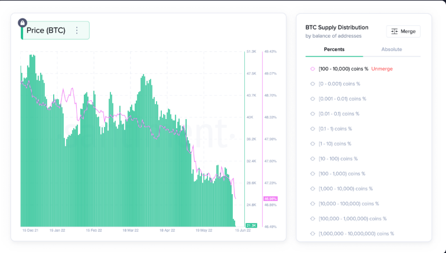Select the [0.001 - 0.01) coins % option
Viewport: 446px width, 253px height.
coord(343,99)
